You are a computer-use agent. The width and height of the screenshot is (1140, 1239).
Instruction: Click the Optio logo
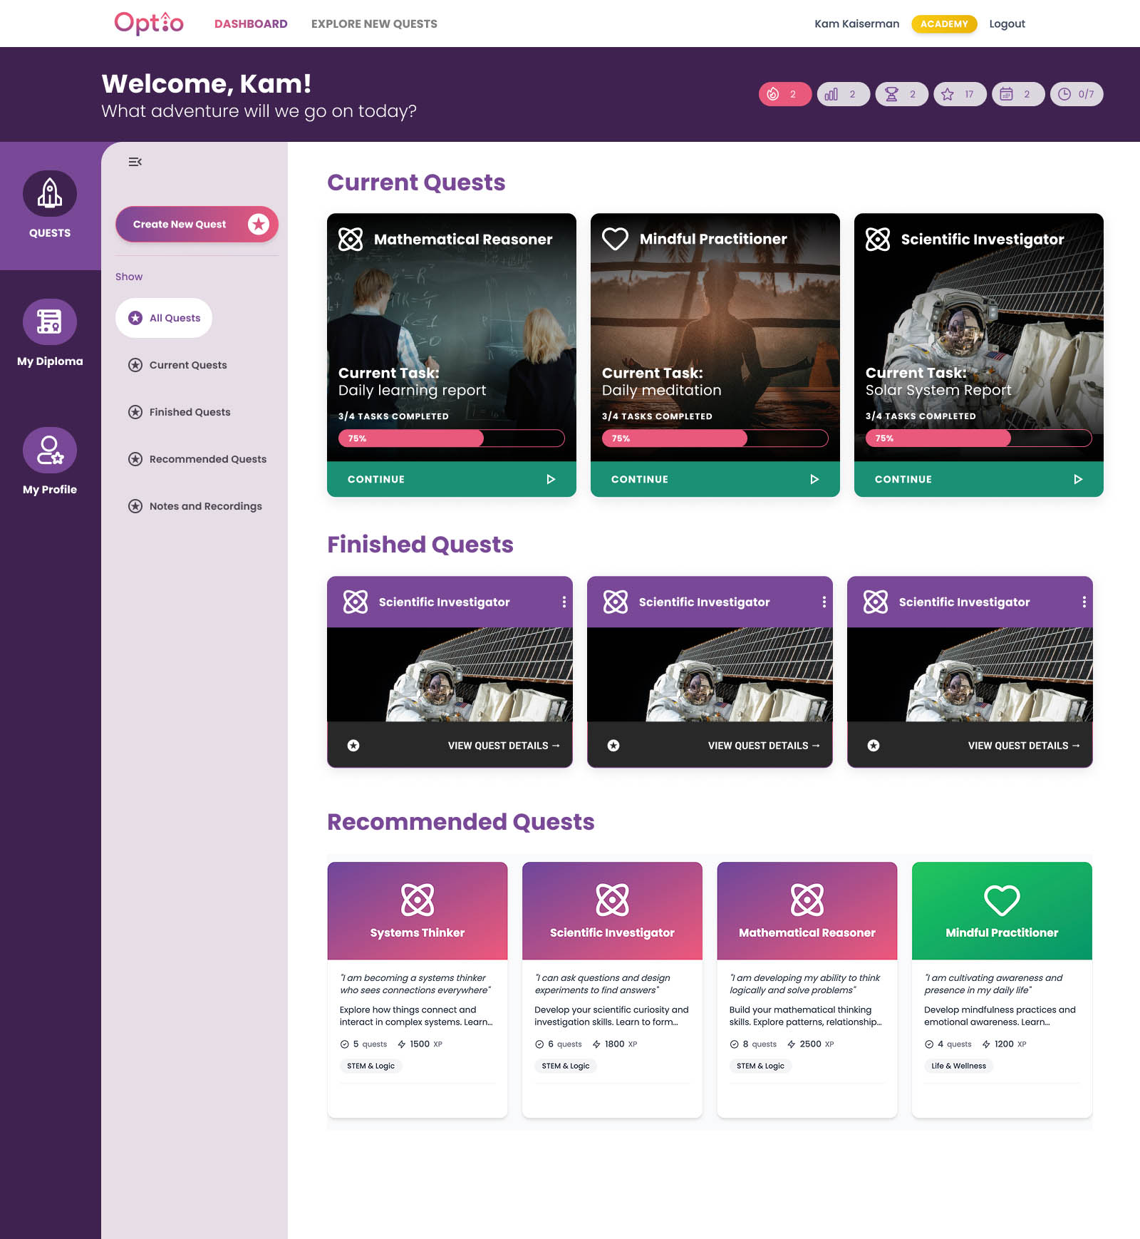(149, 24)
